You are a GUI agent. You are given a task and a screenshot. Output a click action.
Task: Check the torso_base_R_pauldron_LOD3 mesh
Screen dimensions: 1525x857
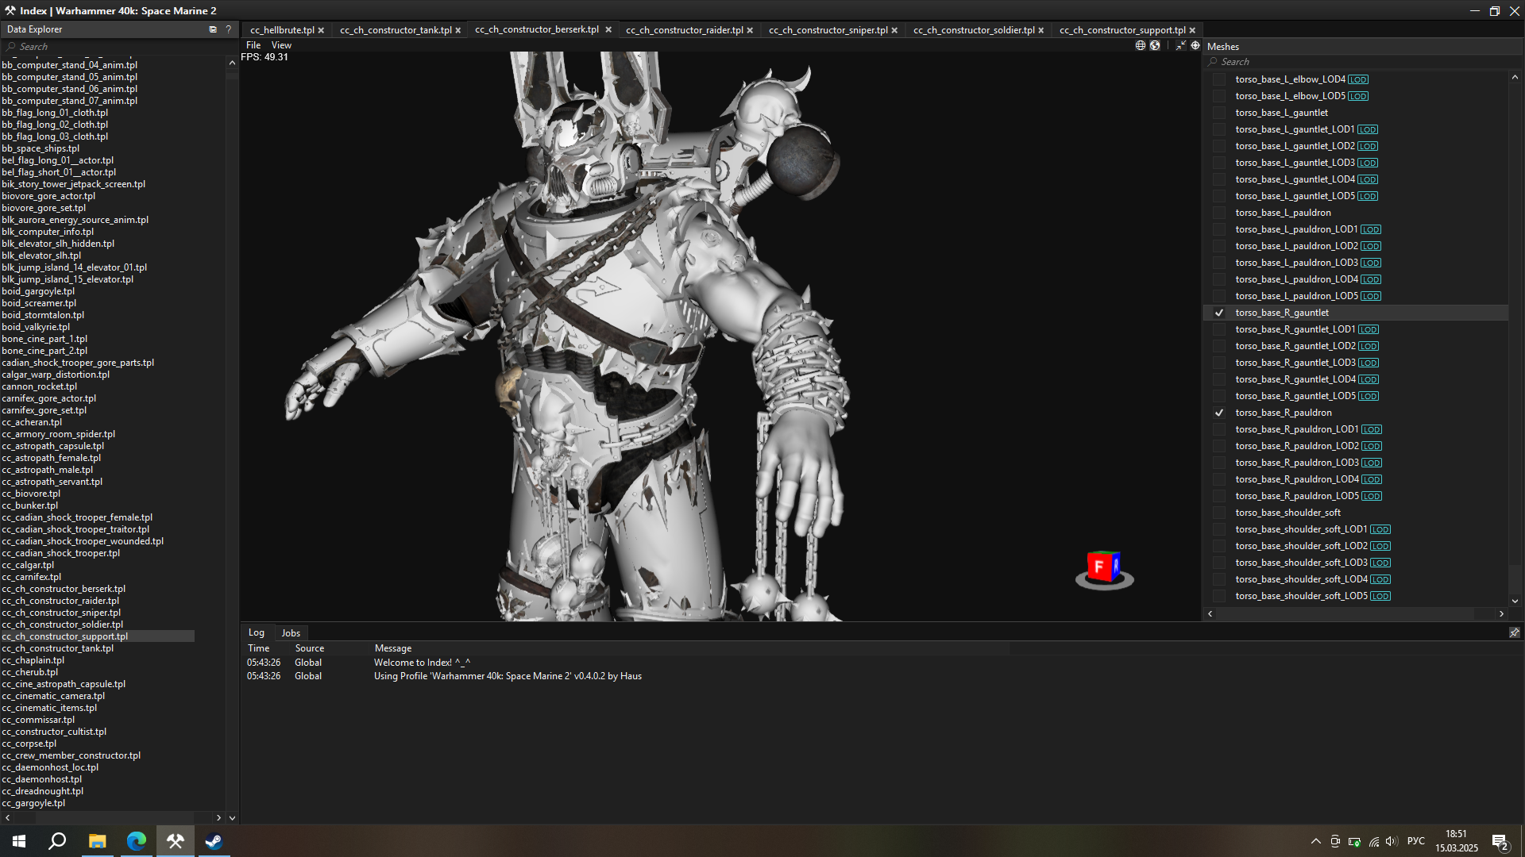(1218, 463)
